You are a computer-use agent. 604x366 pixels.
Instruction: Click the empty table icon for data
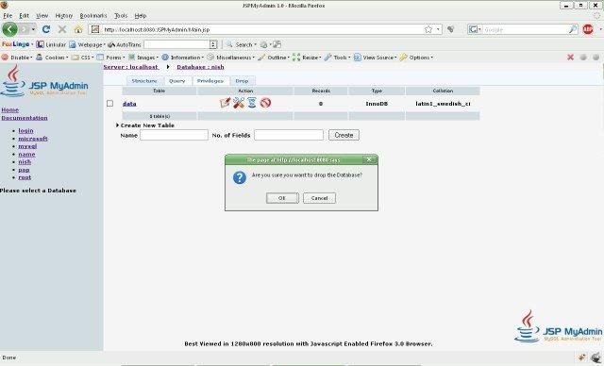(252, 103)
